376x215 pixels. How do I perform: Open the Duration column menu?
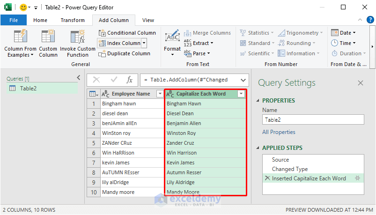pos(349,53)
